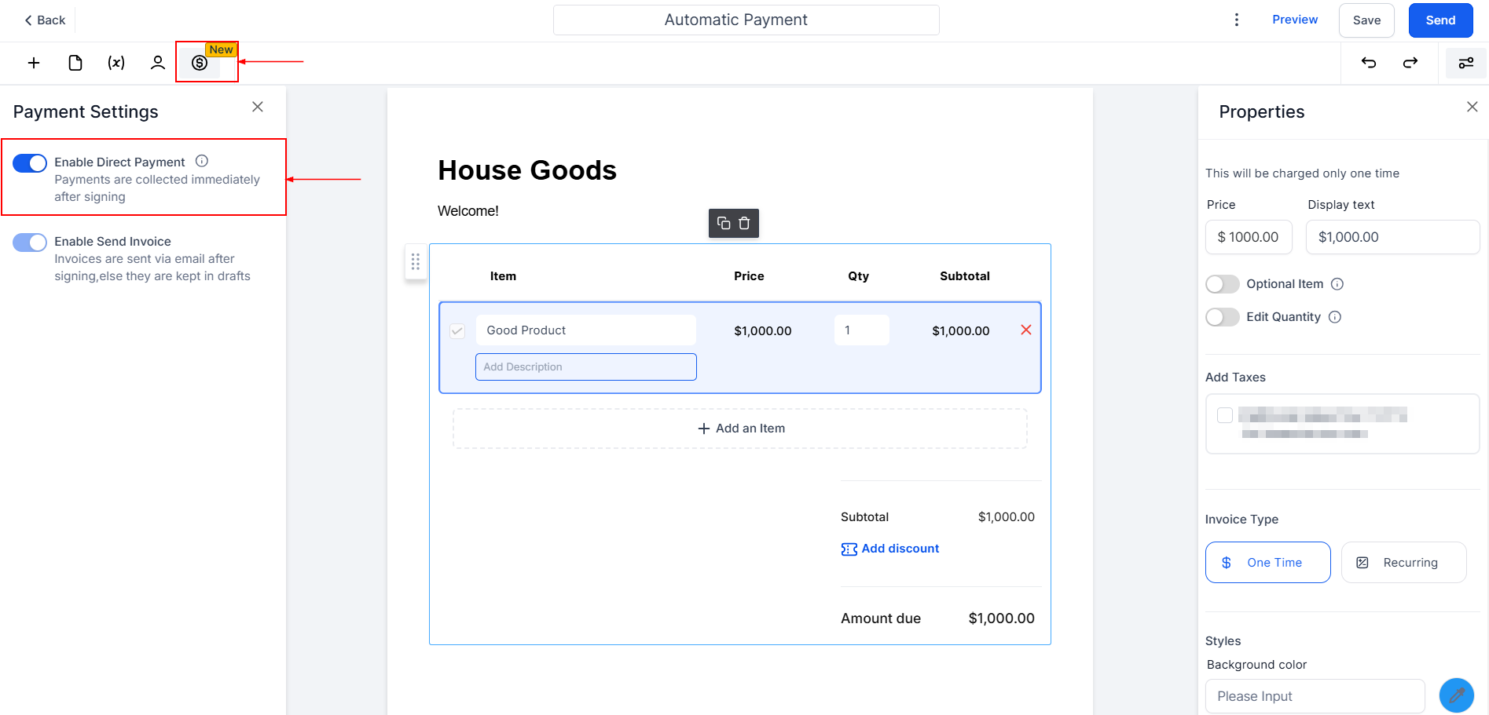Close the Properties panel
Screen dimensions: 1489x715
[x=1472, y=107]
